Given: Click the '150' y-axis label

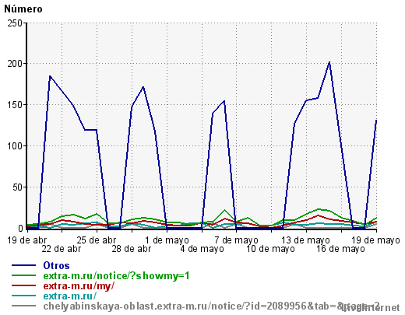Looking at the screenshot, I should tap(15, 105).
